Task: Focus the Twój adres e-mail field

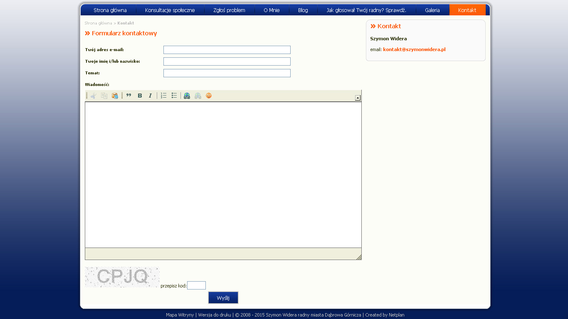Action: [227, 50]
